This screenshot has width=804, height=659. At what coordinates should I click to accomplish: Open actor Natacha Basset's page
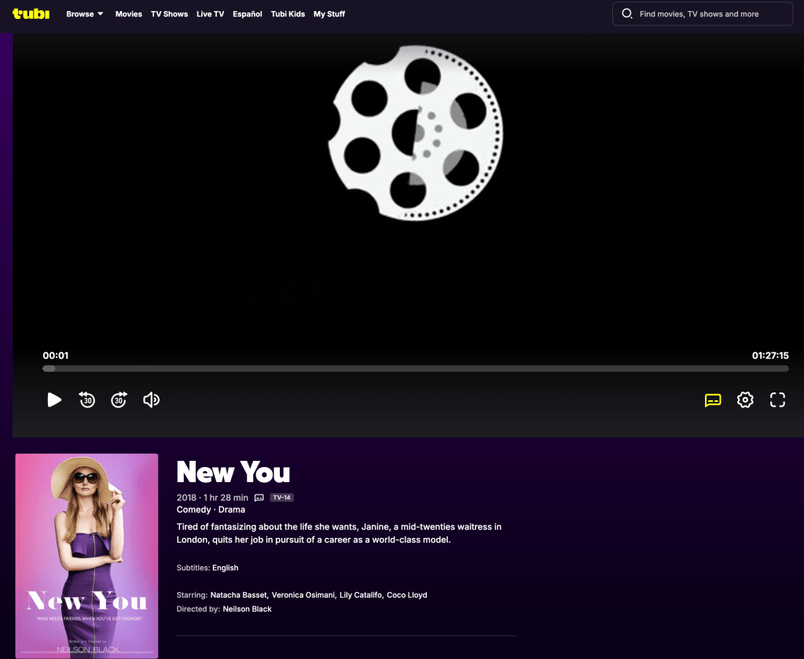pyautogui.click(x=239, y=595)
